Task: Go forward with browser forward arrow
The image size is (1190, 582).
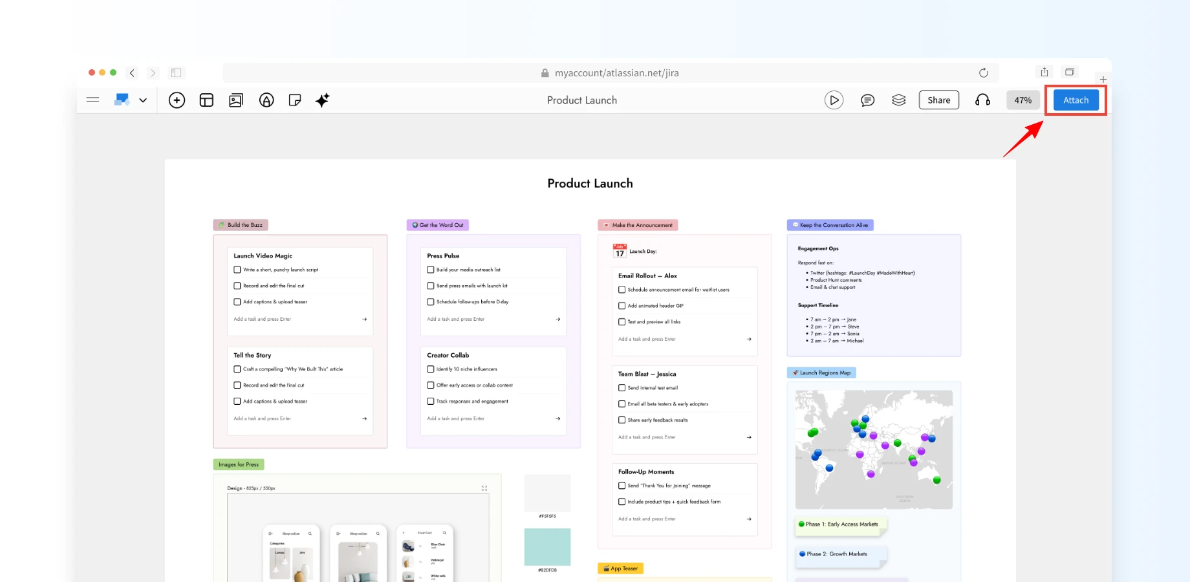Action: (153, 73)
